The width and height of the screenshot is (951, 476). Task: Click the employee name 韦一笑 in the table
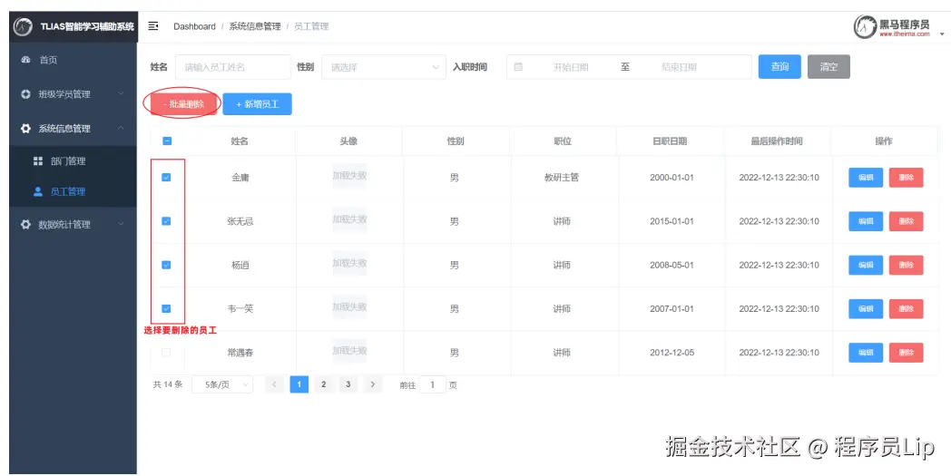[240, 308]
